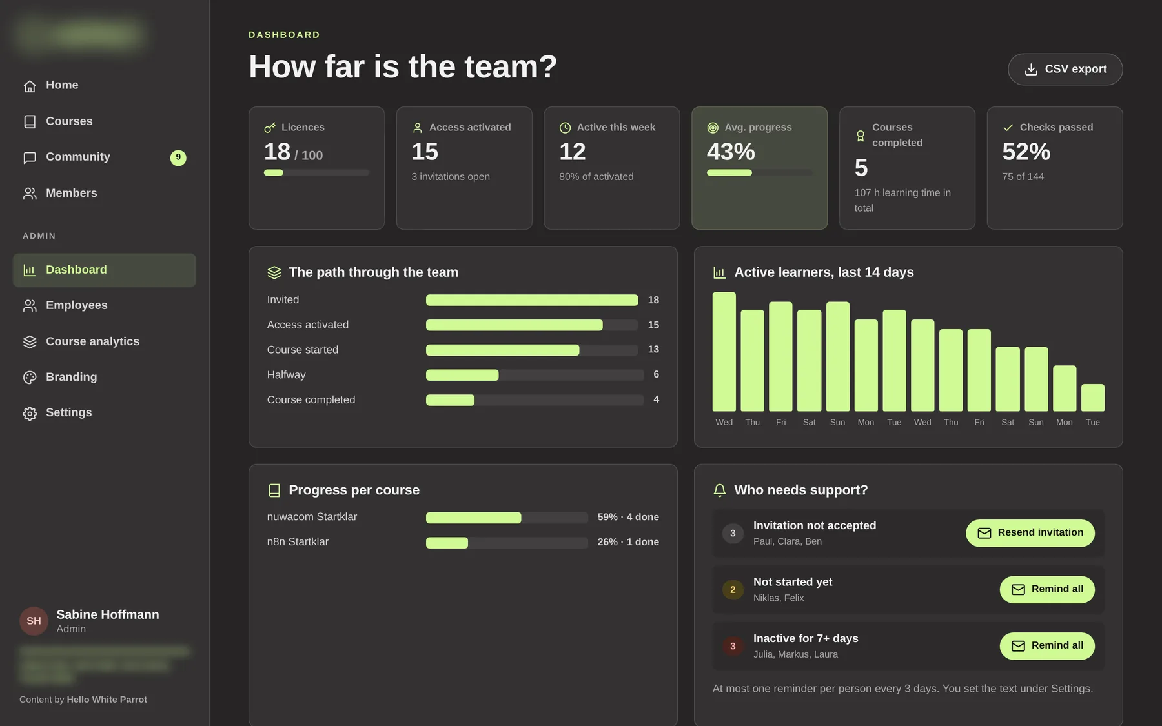Click the Community badge showing 9
The image size is (1162, 726).
(x=178, y=157)
